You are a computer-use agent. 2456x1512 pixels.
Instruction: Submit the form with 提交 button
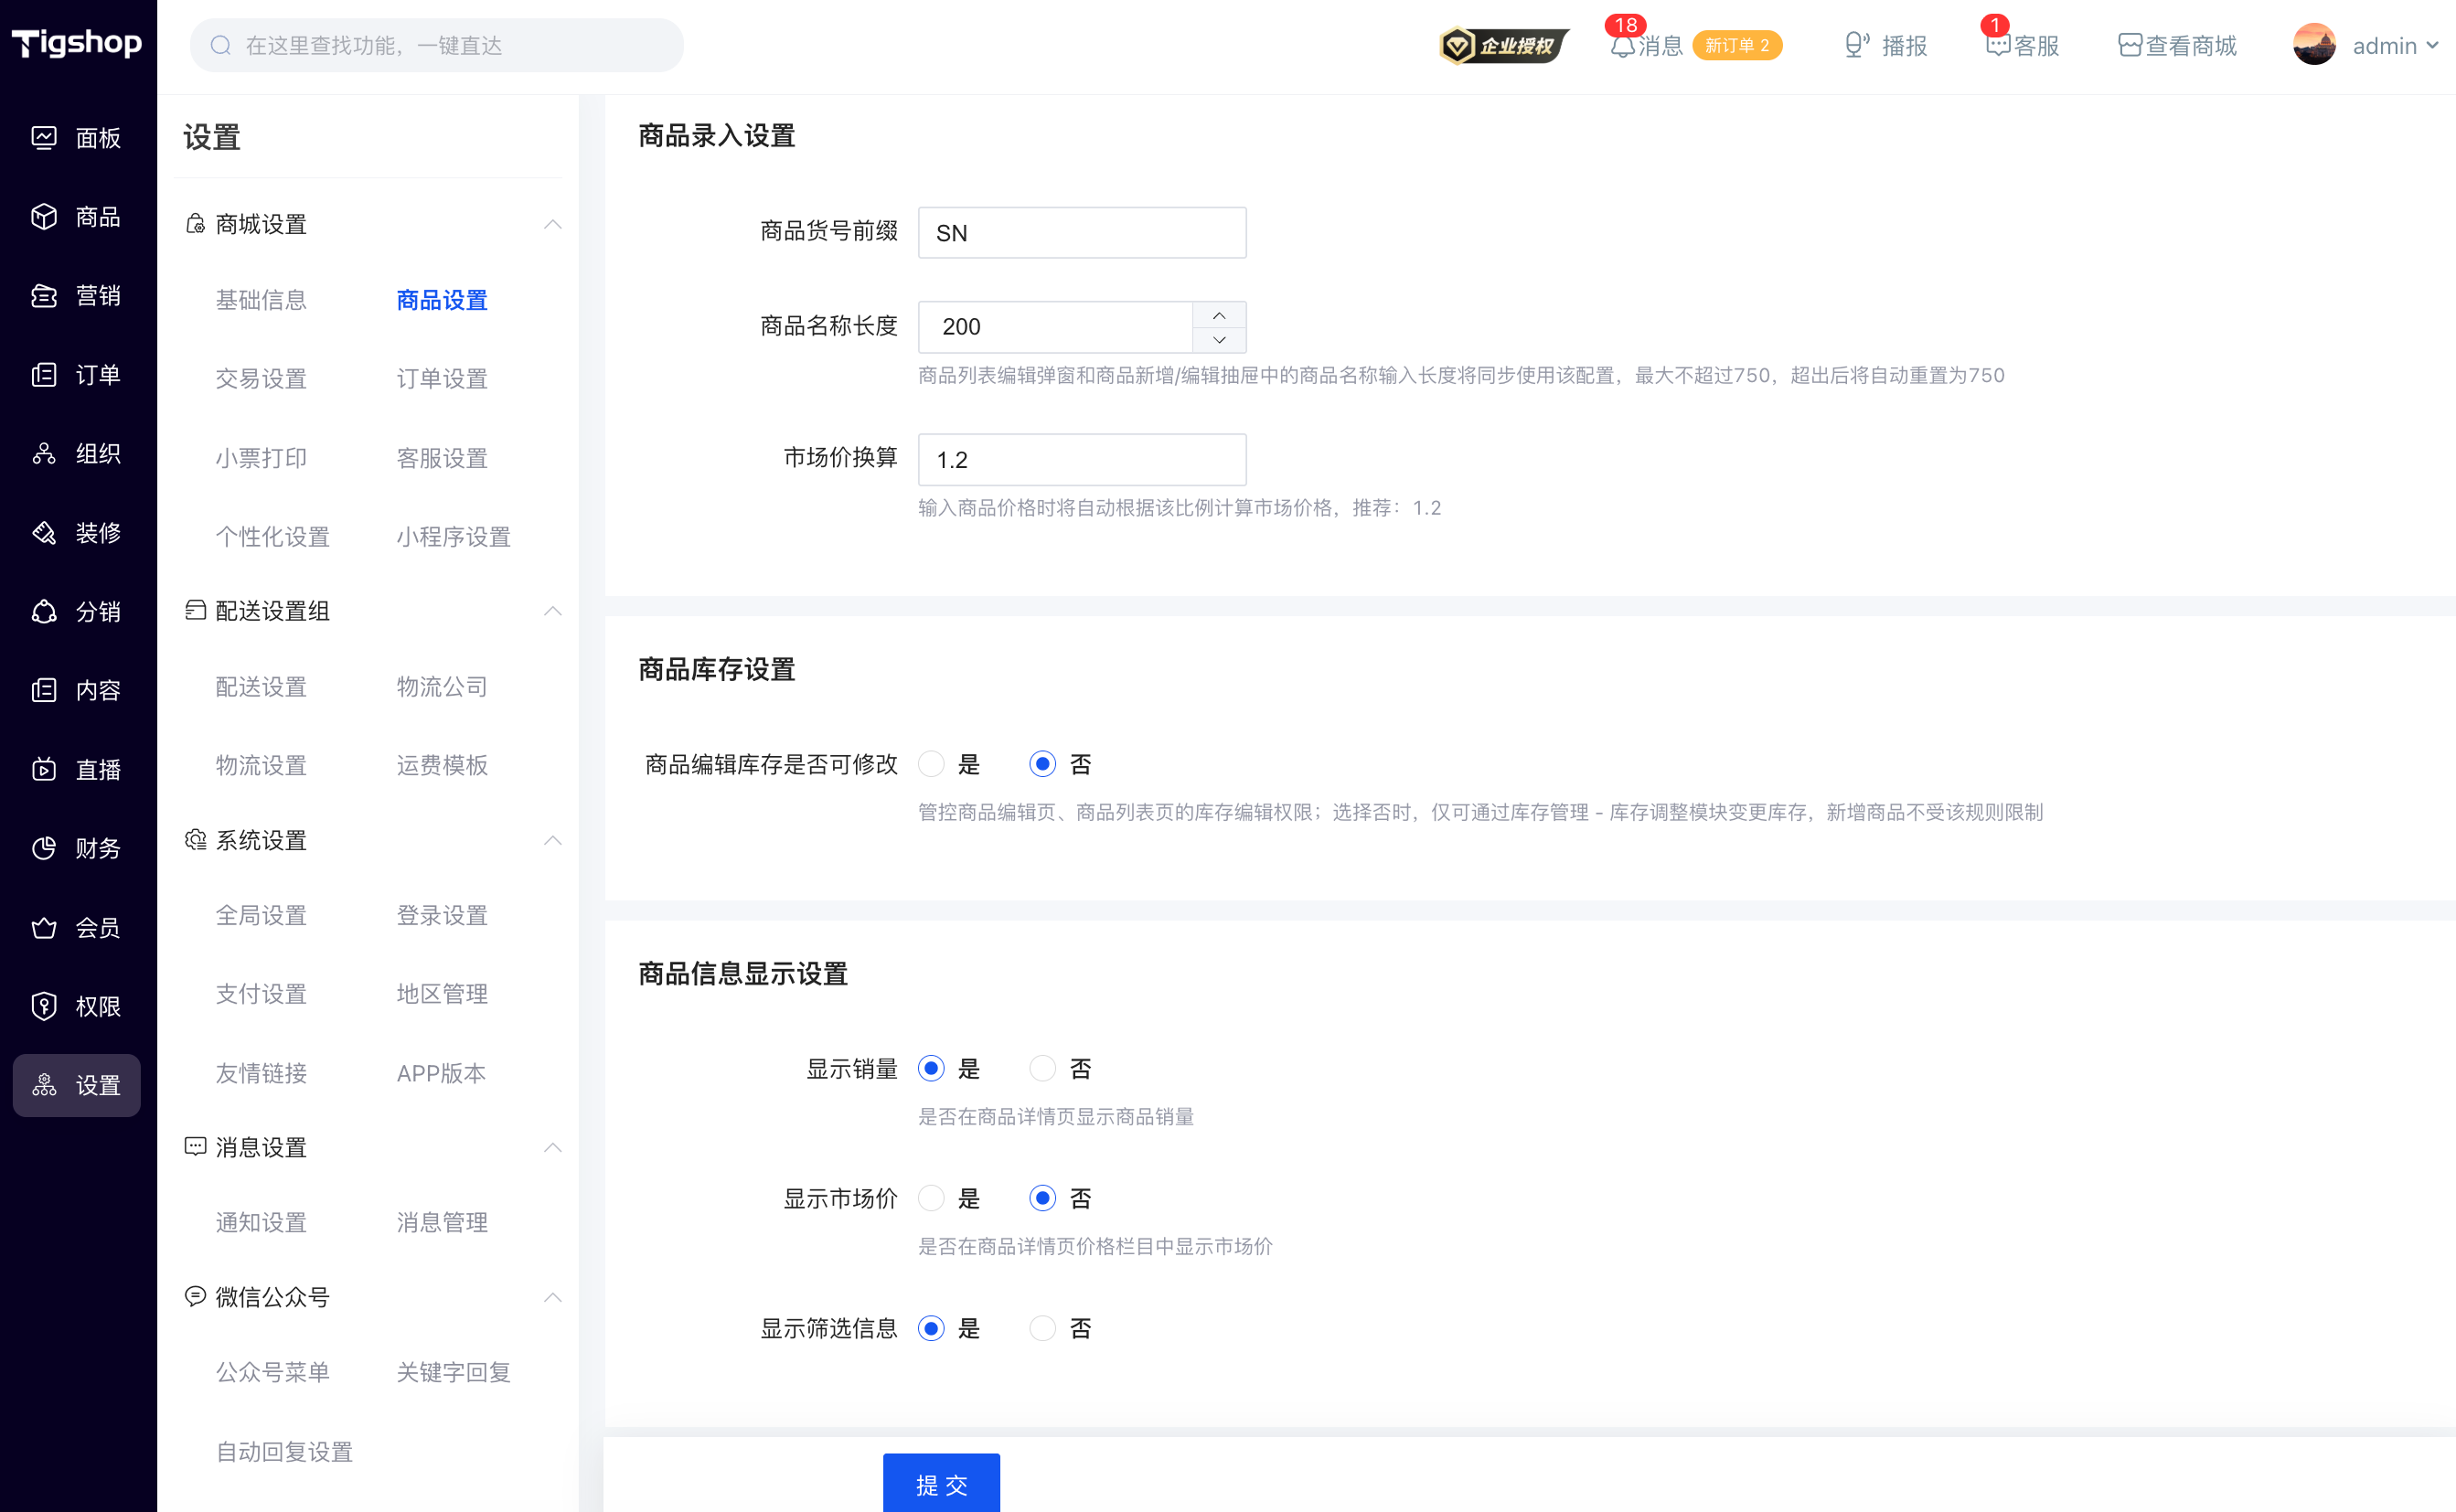click(941, 1484)
